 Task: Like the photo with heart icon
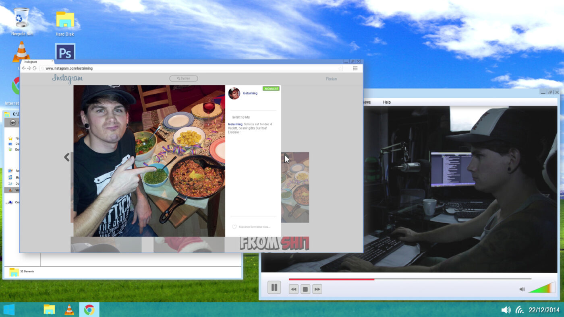(x=234, y=227)
